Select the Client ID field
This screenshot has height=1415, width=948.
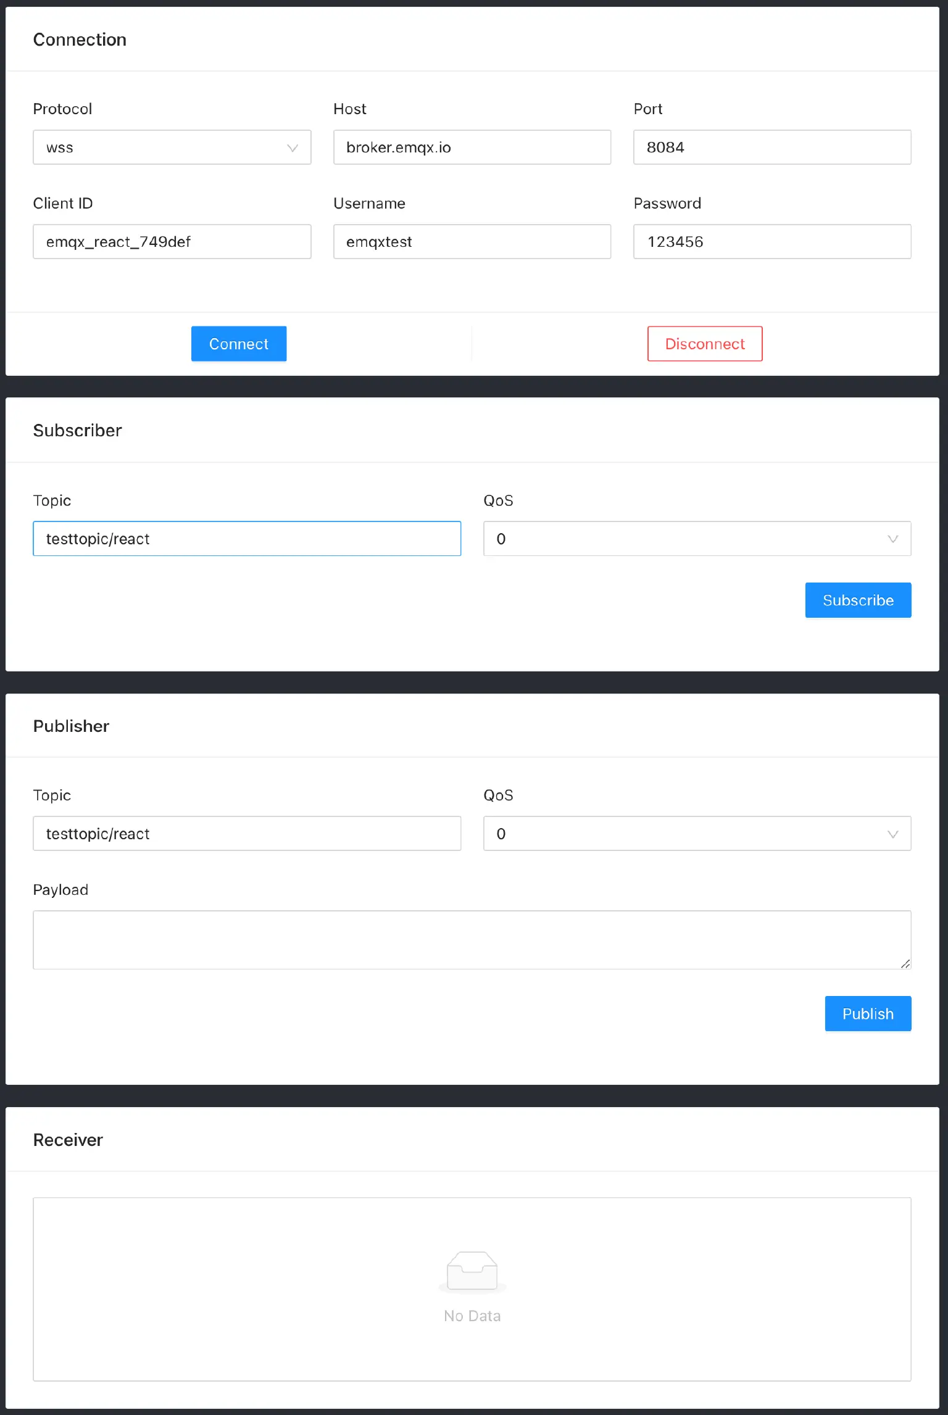(x=172, y=241)
